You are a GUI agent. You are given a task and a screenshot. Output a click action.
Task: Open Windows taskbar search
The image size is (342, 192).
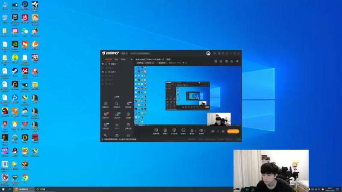(x=9, y=189)
